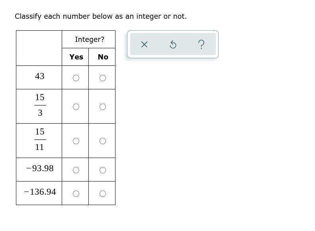Select Yes for the fraction 15 over 3
315x231 pixels.
point(76,107)
